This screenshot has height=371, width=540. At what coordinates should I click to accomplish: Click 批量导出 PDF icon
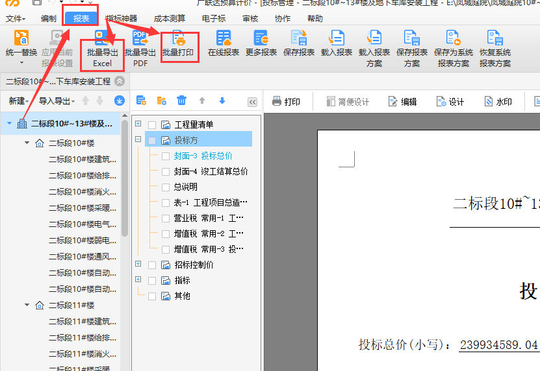click(140, 38)
